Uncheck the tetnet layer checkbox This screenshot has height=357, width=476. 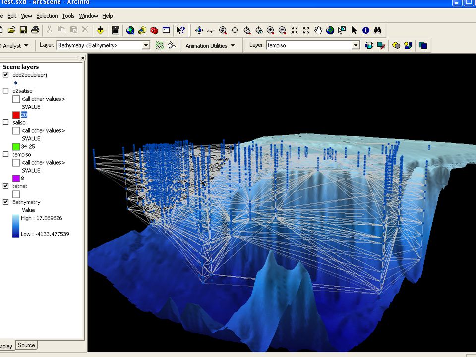[6, 186]
